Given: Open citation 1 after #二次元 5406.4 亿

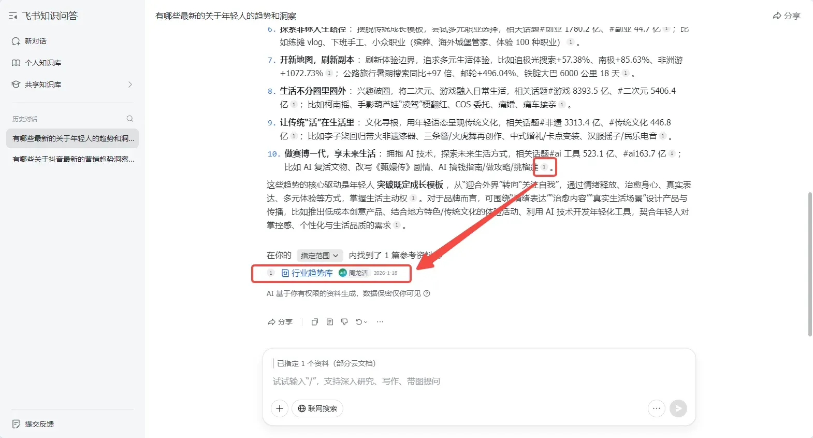Looking at the screenshot, I should pyautogui.click(x=294, y=104).
